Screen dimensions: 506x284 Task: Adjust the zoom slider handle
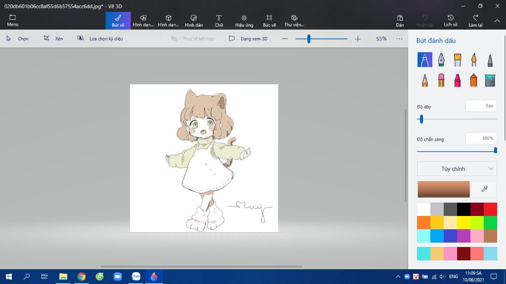point(309,38)
